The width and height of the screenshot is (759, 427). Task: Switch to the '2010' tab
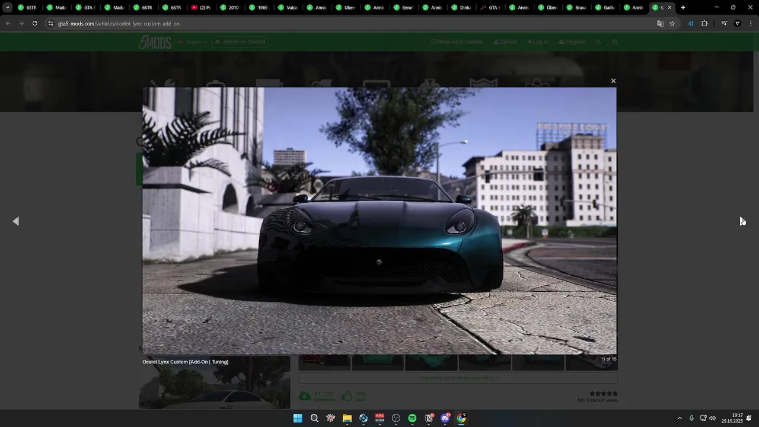(x=231, y=8)
